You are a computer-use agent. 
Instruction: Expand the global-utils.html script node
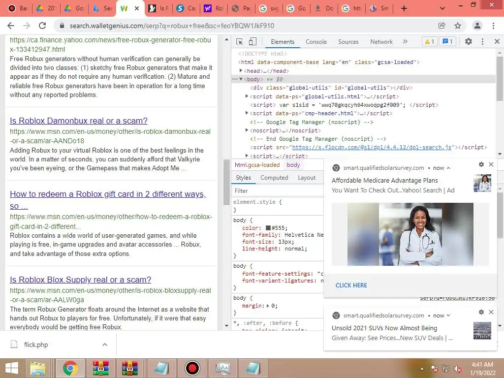coord(247,96)
